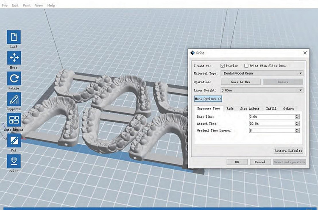Uncheck the Preview checkbox
318x210 pixels.
point(223,66)
